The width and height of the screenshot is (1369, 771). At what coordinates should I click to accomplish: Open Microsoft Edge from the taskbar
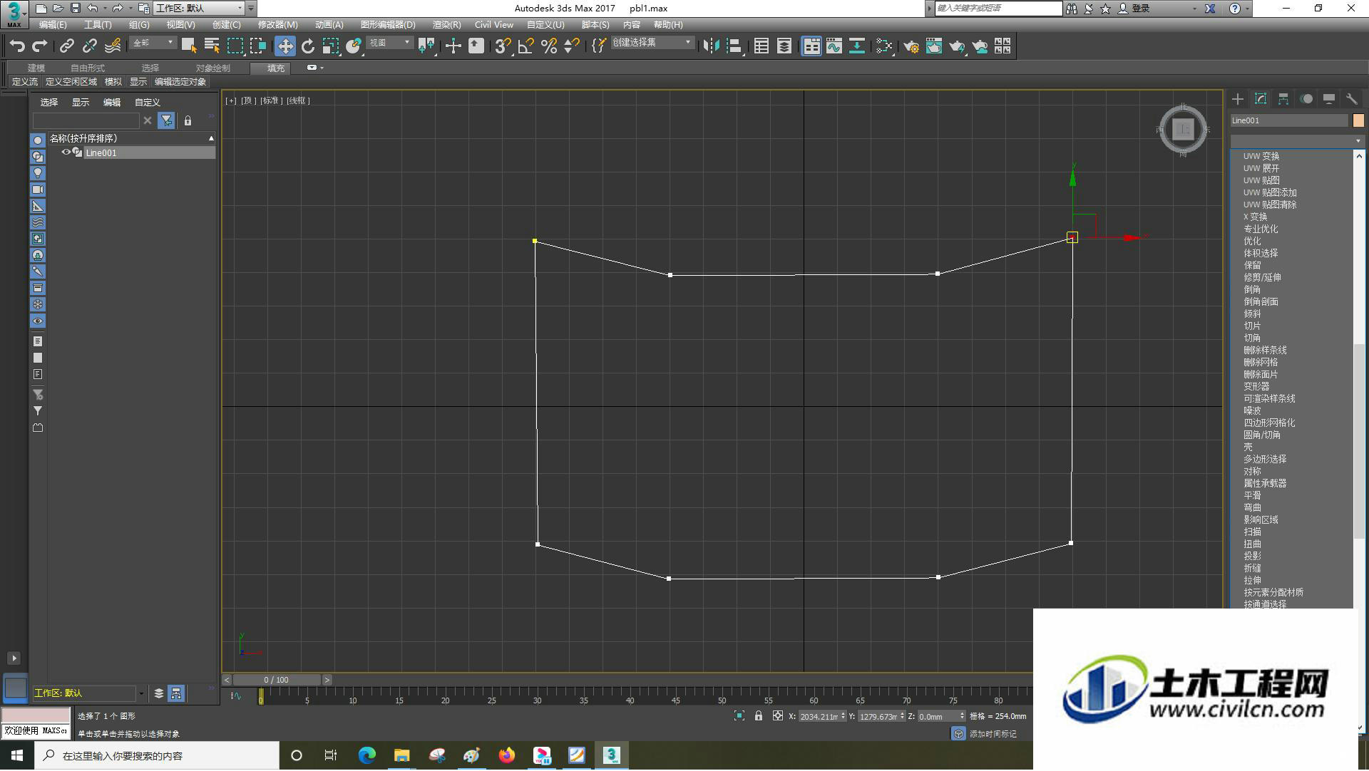pos(366,756)
